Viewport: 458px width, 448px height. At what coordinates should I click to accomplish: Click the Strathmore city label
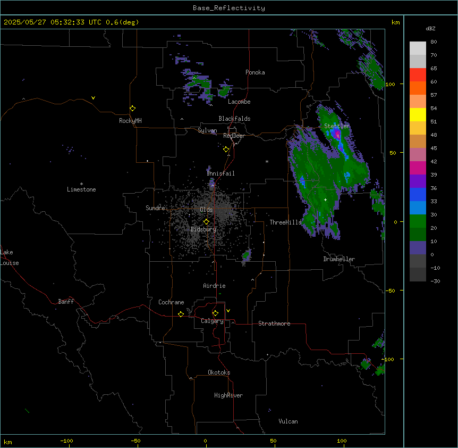click(x=274, y=323)
